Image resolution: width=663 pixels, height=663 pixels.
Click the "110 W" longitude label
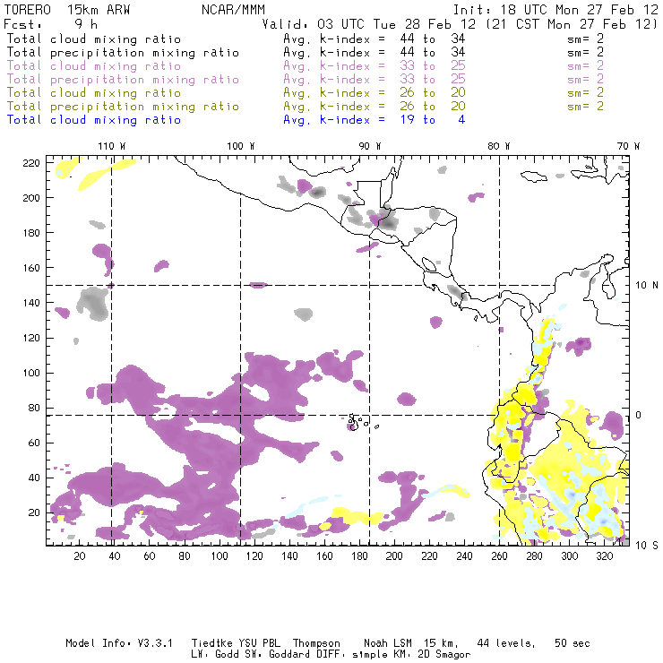coord(112,146)
